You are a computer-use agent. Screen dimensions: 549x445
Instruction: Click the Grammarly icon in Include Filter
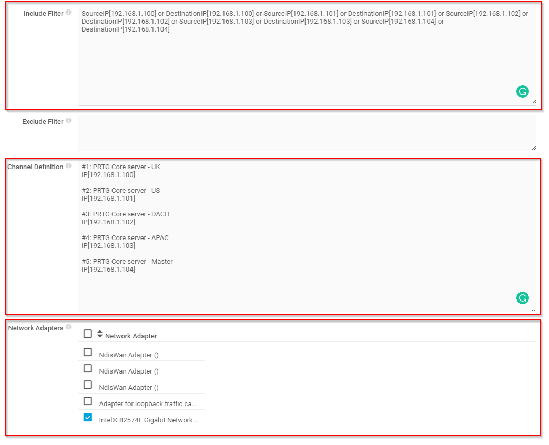[x=522, y=91]
